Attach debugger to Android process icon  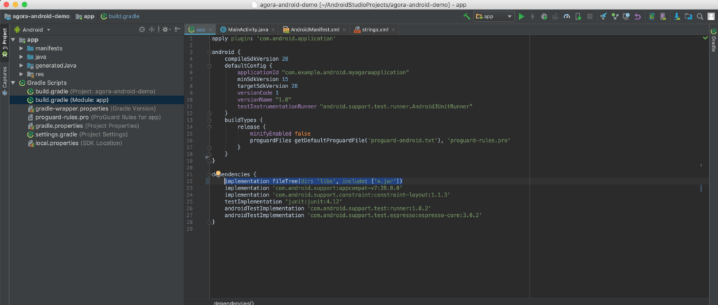578,16
